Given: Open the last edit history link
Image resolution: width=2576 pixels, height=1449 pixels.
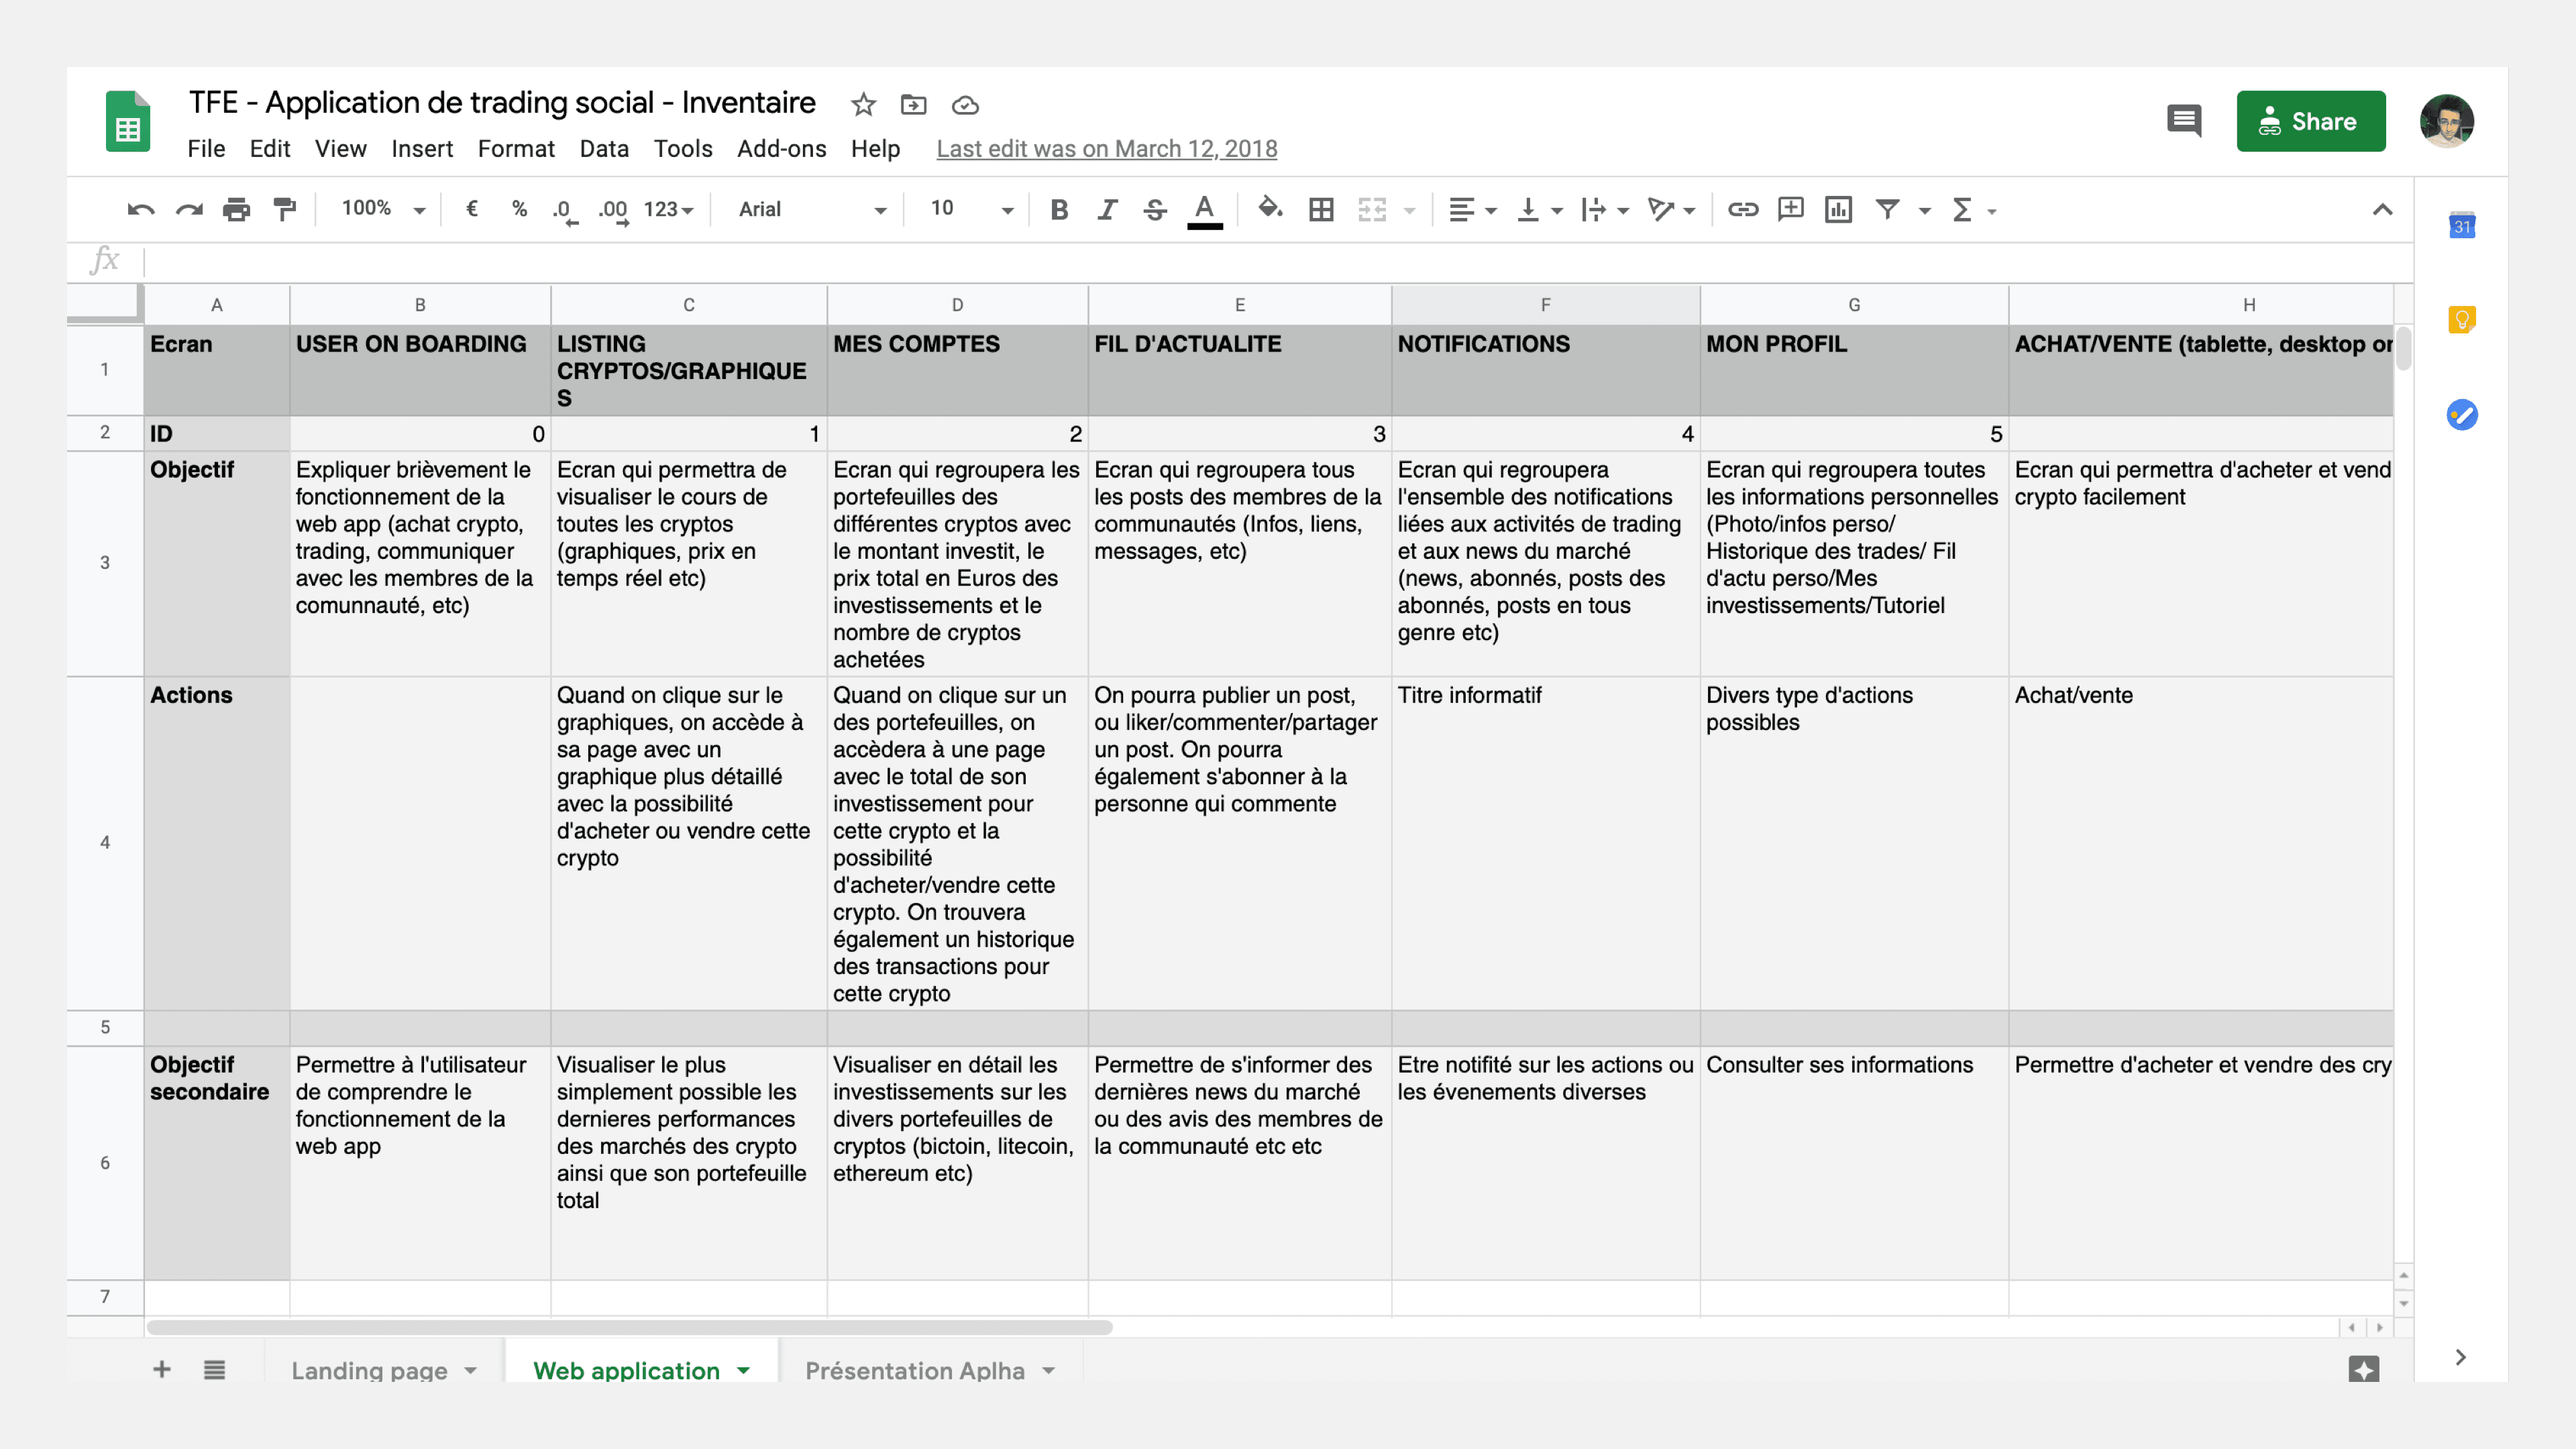Looking at the screenshot, I should point(1106,149).
